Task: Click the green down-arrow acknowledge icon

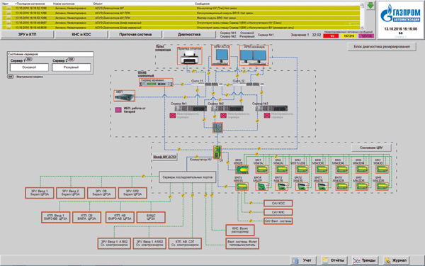Action: 370,6
